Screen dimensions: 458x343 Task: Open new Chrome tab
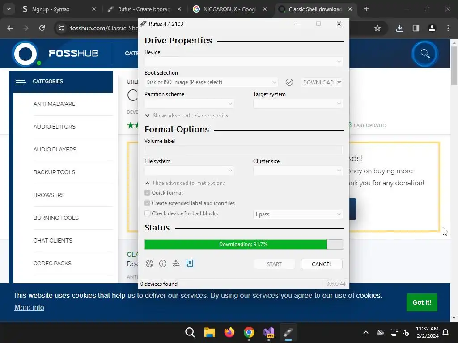(366, 9)
